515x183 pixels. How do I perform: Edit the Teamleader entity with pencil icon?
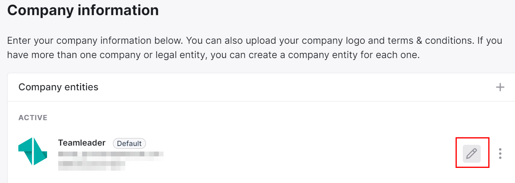tap(472, 154)
